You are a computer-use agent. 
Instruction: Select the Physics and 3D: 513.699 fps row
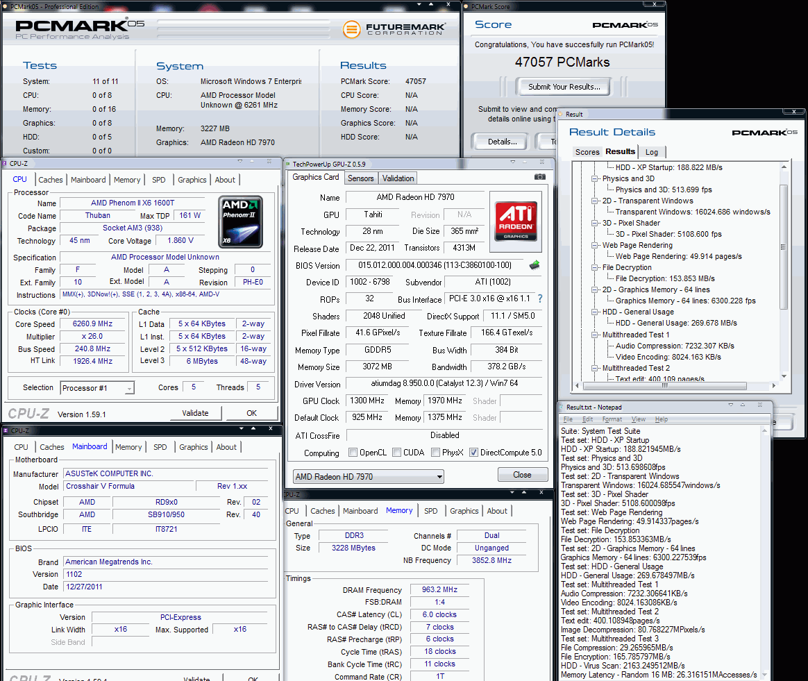663,190
